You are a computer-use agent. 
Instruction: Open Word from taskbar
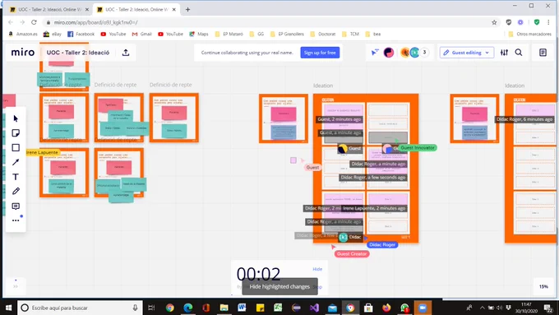click(242, 308)
